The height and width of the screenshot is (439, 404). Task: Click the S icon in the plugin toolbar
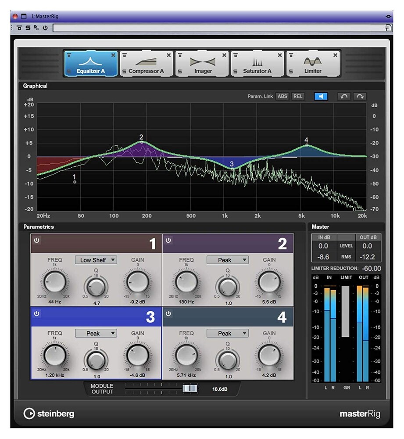28,28
